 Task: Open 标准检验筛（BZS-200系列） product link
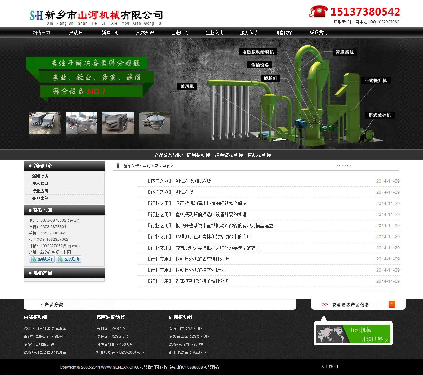(121, 352)
